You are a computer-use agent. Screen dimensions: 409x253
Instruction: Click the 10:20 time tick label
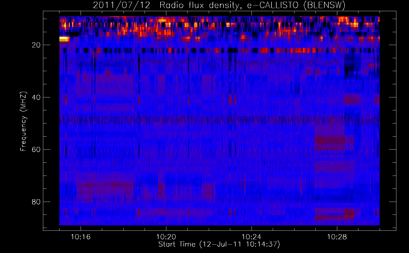pyautogui.click(x=166, y=237)
